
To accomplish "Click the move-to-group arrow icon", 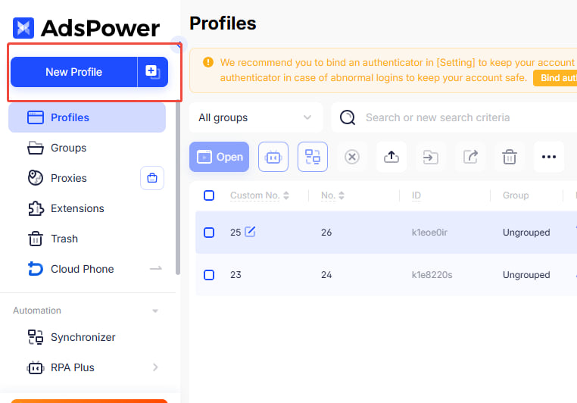I will (431, 157).
